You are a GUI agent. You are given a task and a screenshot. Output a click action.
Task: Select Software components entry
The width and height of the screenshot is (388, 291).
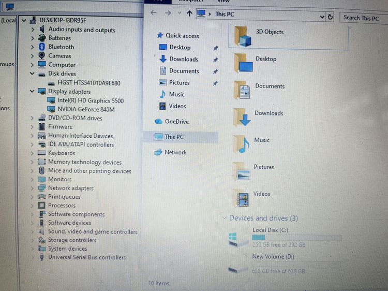click(x=76, y=214)
